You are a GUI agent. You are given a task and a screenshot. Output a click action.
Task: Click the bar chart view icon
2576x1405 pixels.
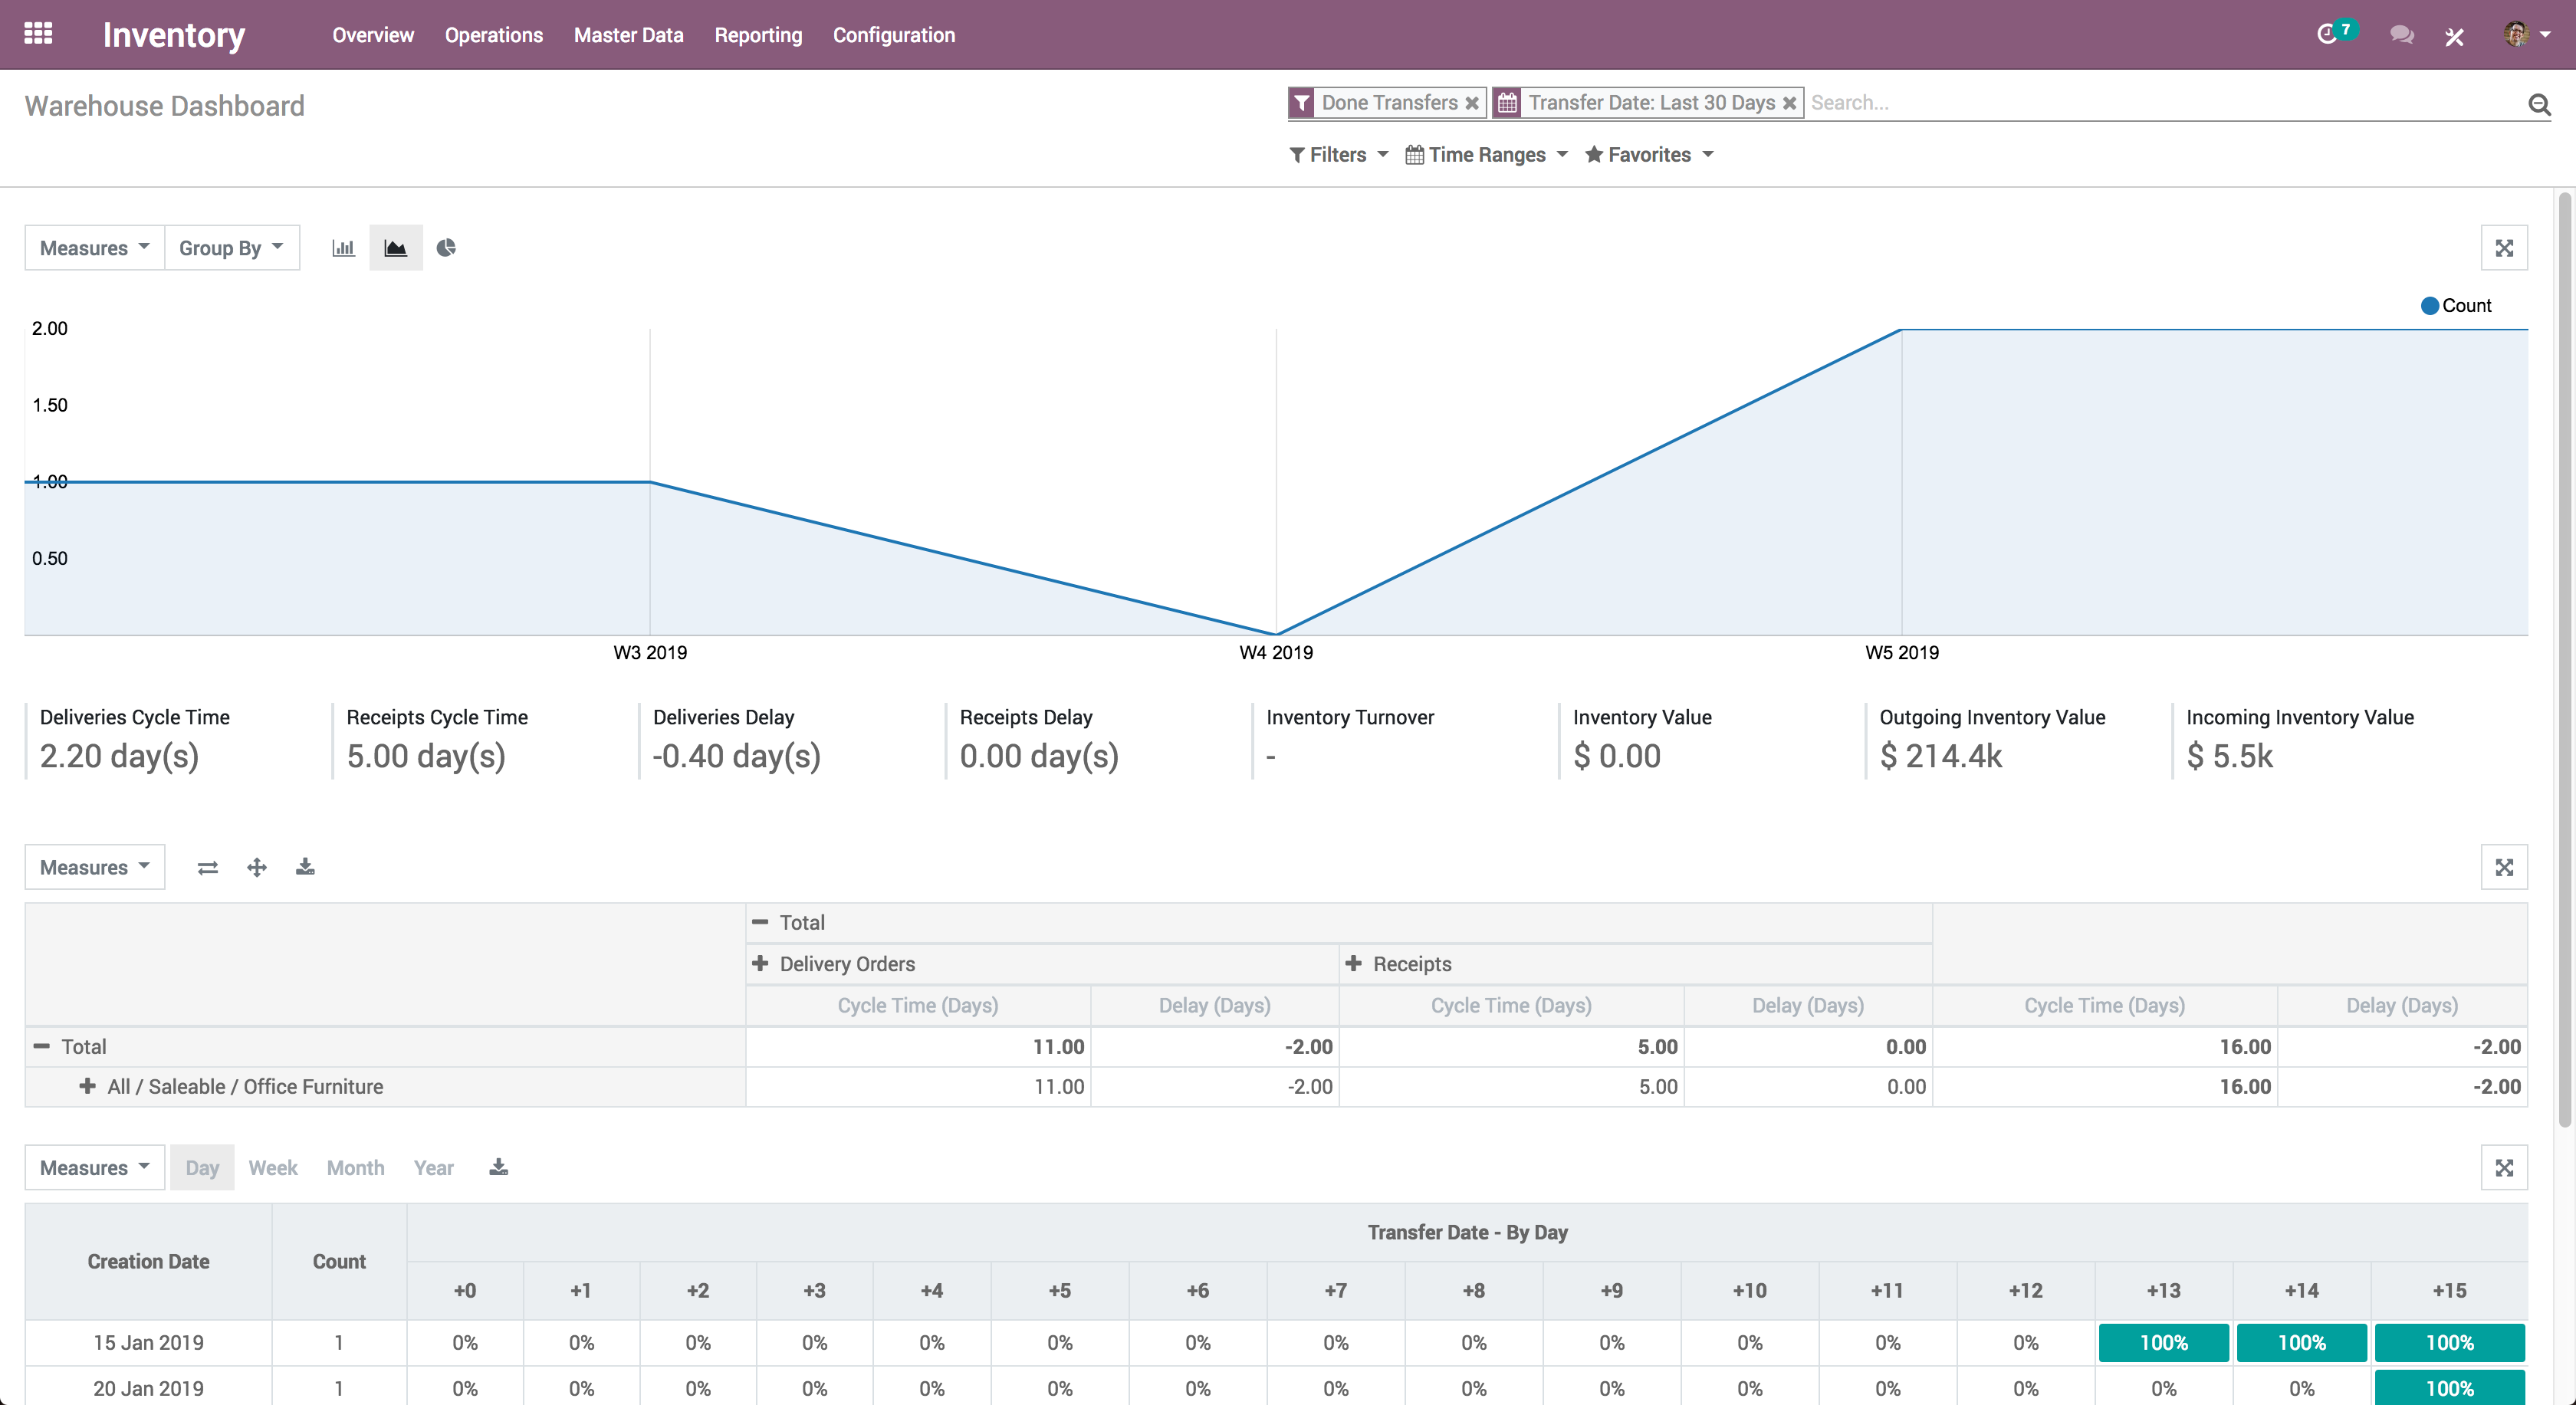click(343, 248)
